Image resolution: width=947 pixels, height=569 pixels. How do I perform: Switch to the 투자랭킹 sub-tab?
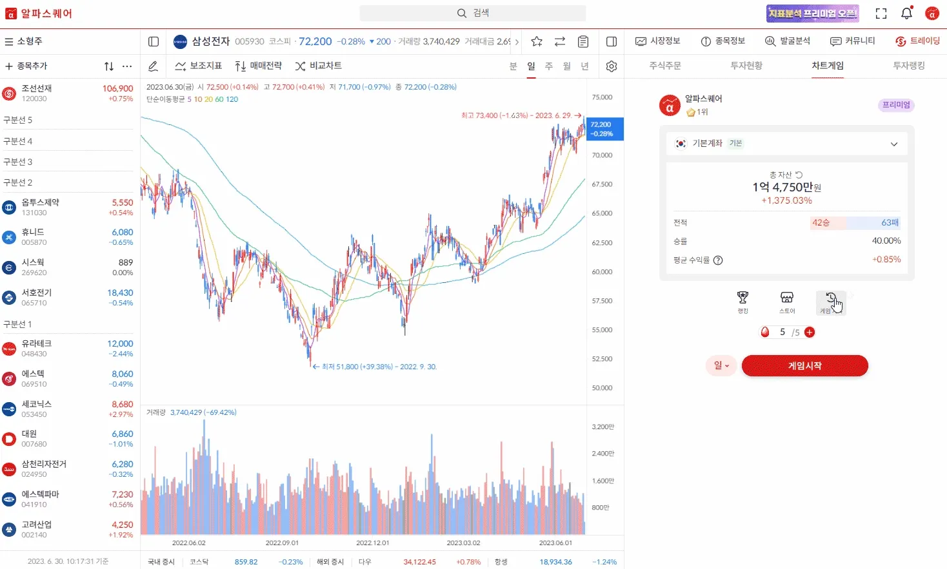pyautogui.click(x=909, y=66)
